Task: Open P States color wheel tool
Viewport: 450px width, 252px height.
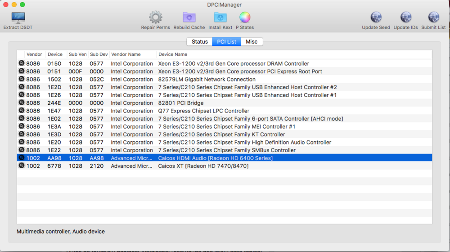Action: pyautogui.click(x=245, y=18)
